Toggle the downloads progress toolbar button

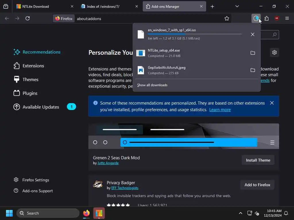(x=256, y=18)
